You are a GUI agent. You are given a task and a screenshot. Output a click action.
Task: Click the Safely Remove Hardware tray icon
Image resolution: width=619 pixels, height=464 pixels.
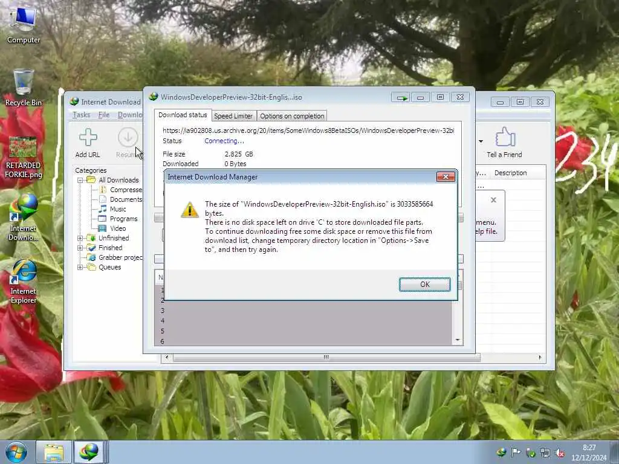[531, 453]
